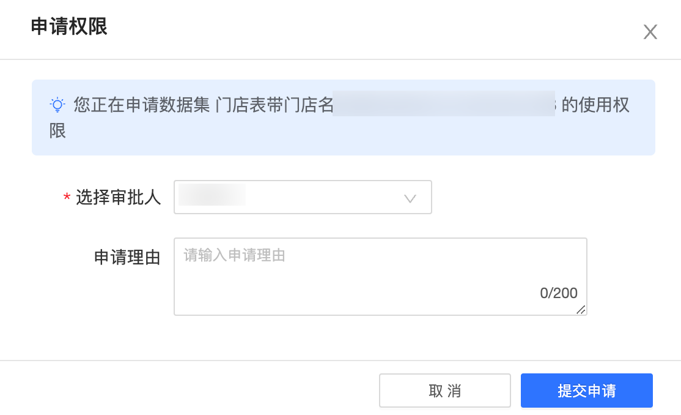This screenshot has width=681, height=415.
Task: Click 您正在申请数据集 info message text
Action: [142, 105]
